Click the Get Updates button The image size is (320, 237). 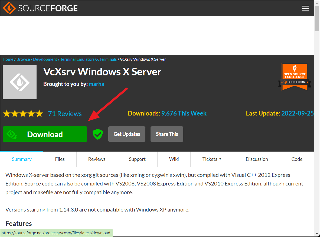coord(127,134)
